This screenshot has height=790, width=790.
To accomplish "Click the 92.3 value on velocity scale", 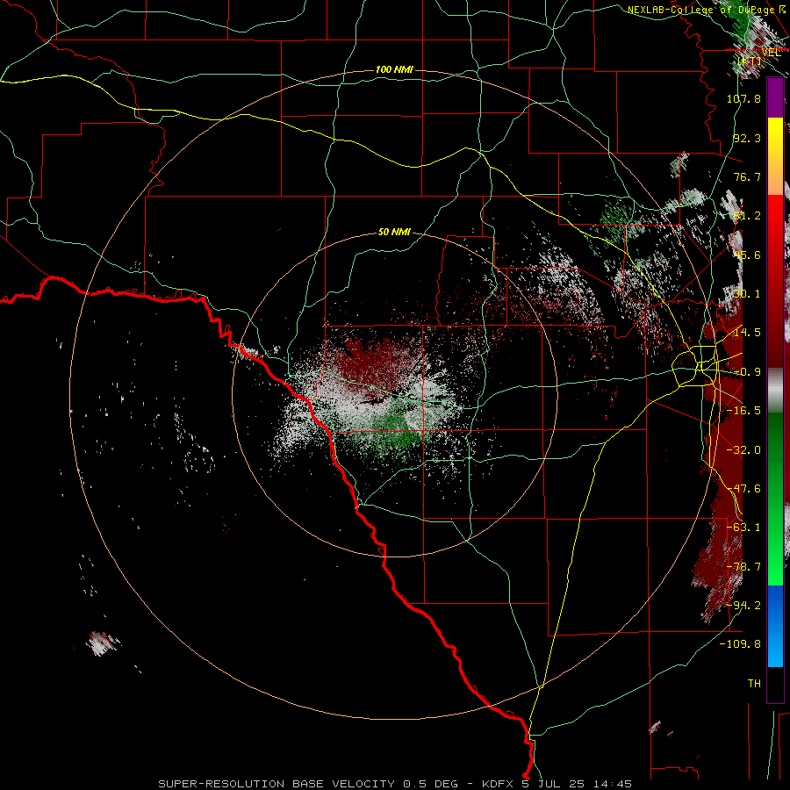I will pos(747,138).
